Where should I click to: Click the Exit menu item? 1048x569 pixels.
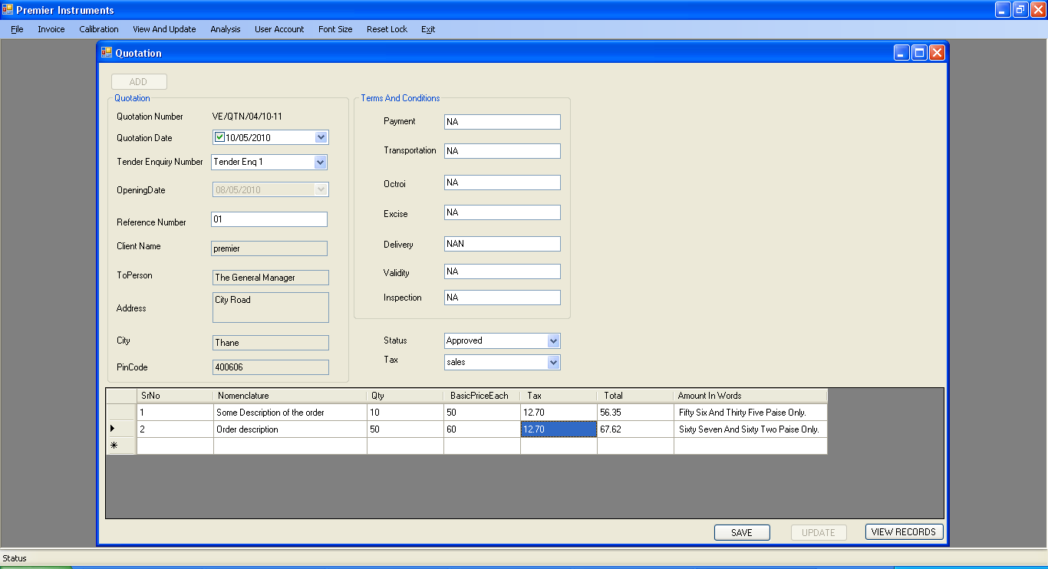pos(428,29)
